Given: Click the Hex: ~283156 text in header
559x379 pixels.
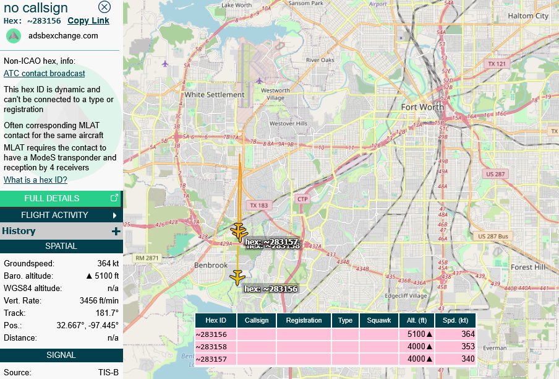Looking at the screenshot, I should [32, 20].
